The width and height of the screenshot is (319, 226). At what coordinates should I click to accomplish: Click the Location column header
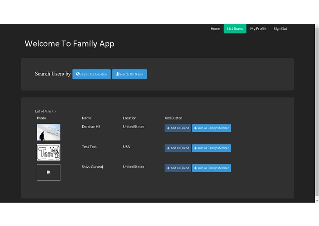coord(129,118)
